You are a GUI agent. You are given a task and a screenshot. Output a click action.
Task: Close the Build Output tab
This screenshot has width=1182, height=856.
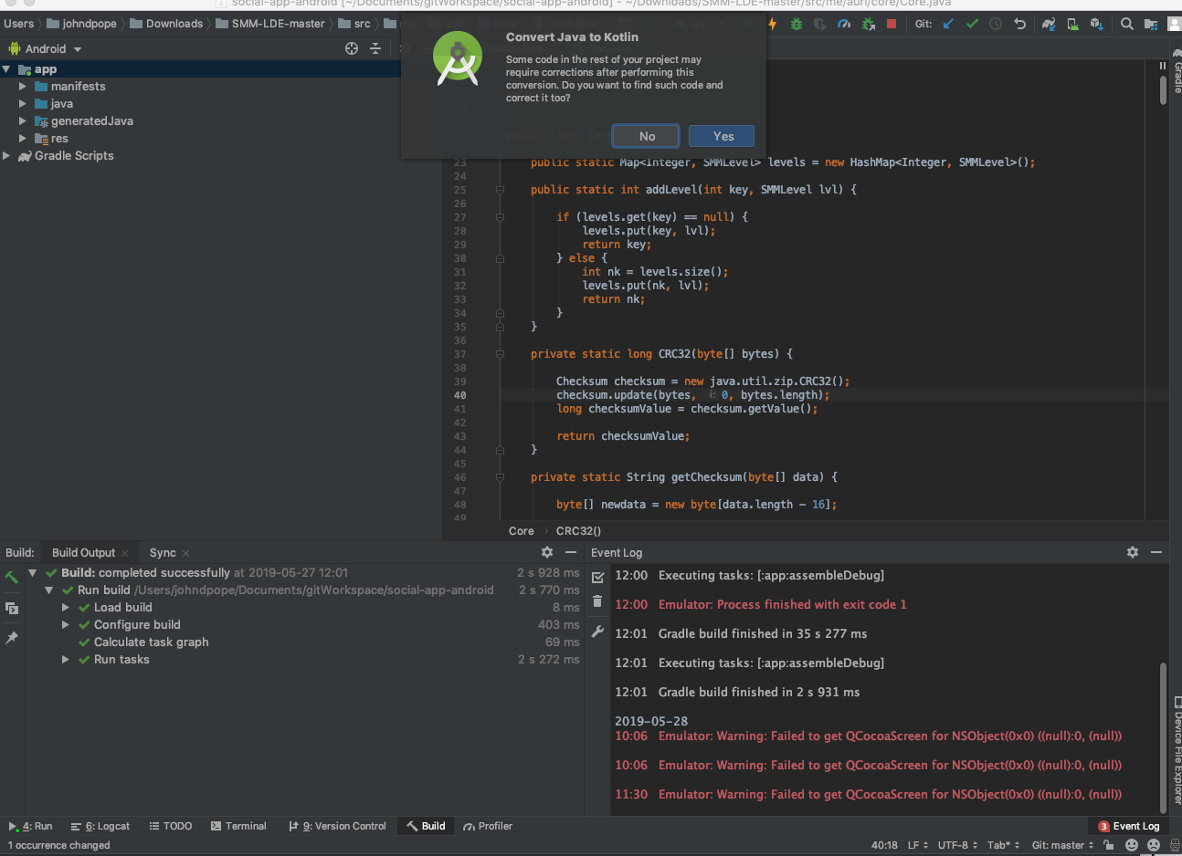[x=125, y=553]
